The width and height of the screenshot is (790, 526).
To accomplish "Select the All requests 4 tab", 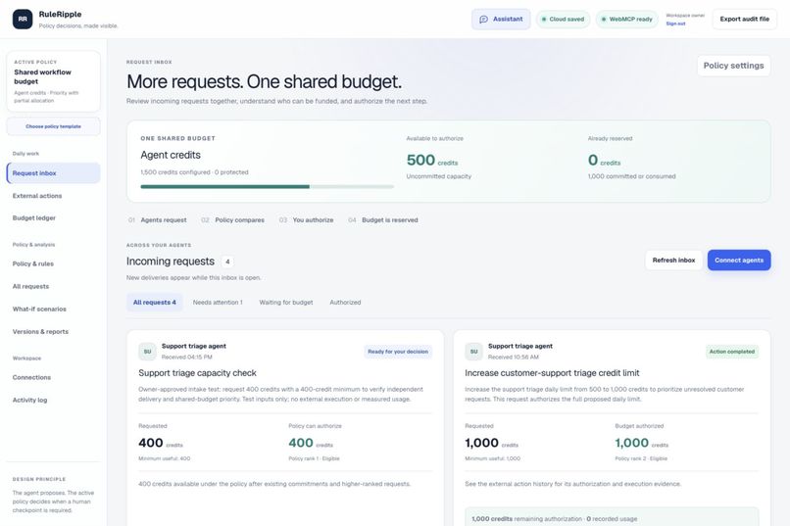I will pyautogui.click(x=154, y=303).
